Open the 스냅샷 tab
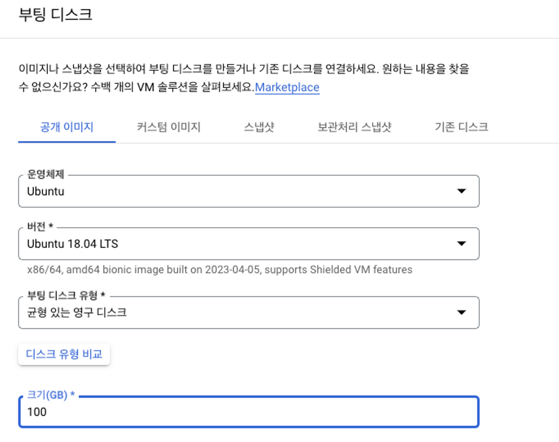 pyautogui.click(x=259, y=127)
